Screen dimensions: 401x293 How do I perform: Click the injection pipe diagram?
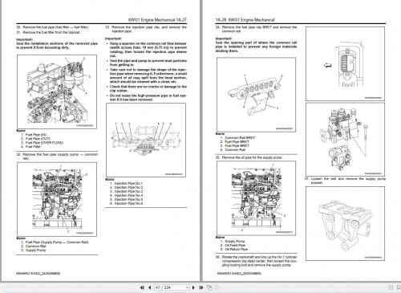click(146, 140)
